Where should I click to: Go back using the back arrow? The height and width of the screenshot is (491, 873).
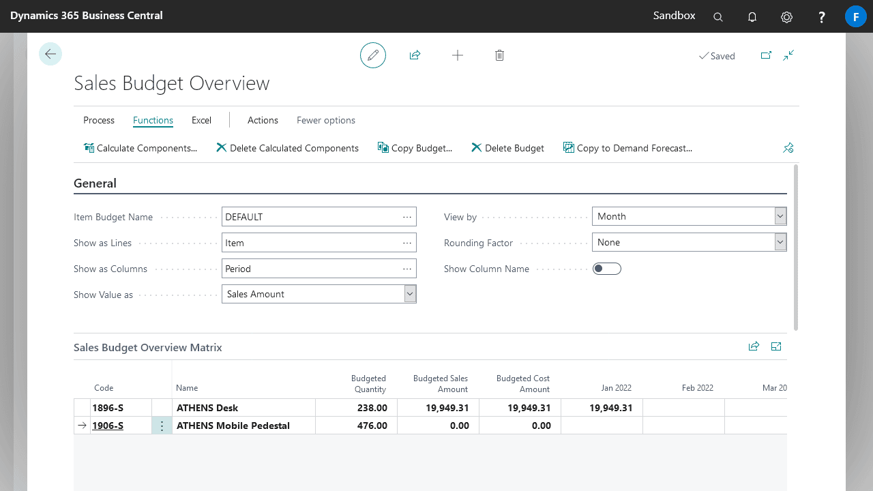pyautogui.click(x=50, y=54)
